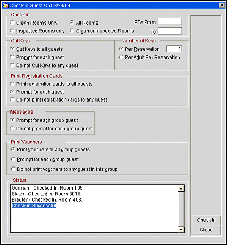Screen dimensions: 227x245
Task: Click the status list scroll down arrow
Action: (181, 230)
